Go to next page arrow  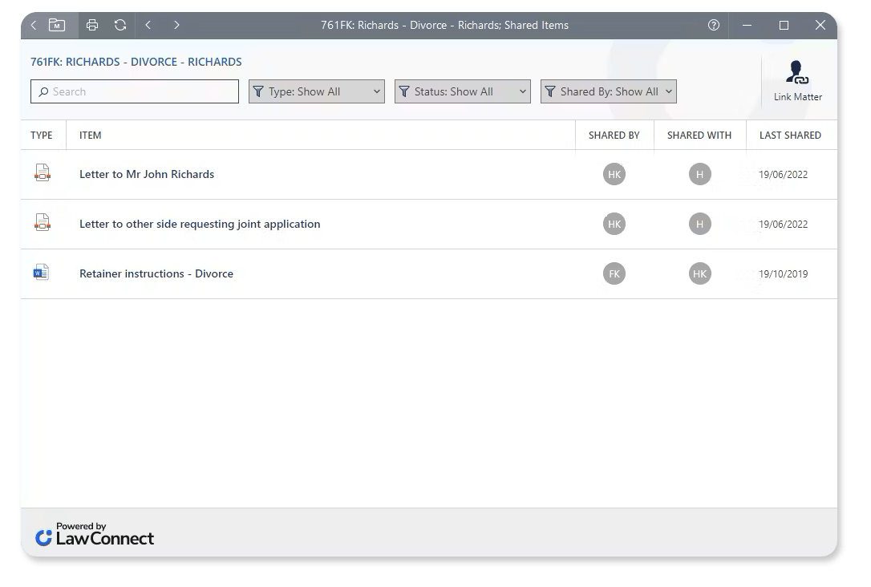tap(176, 25)
